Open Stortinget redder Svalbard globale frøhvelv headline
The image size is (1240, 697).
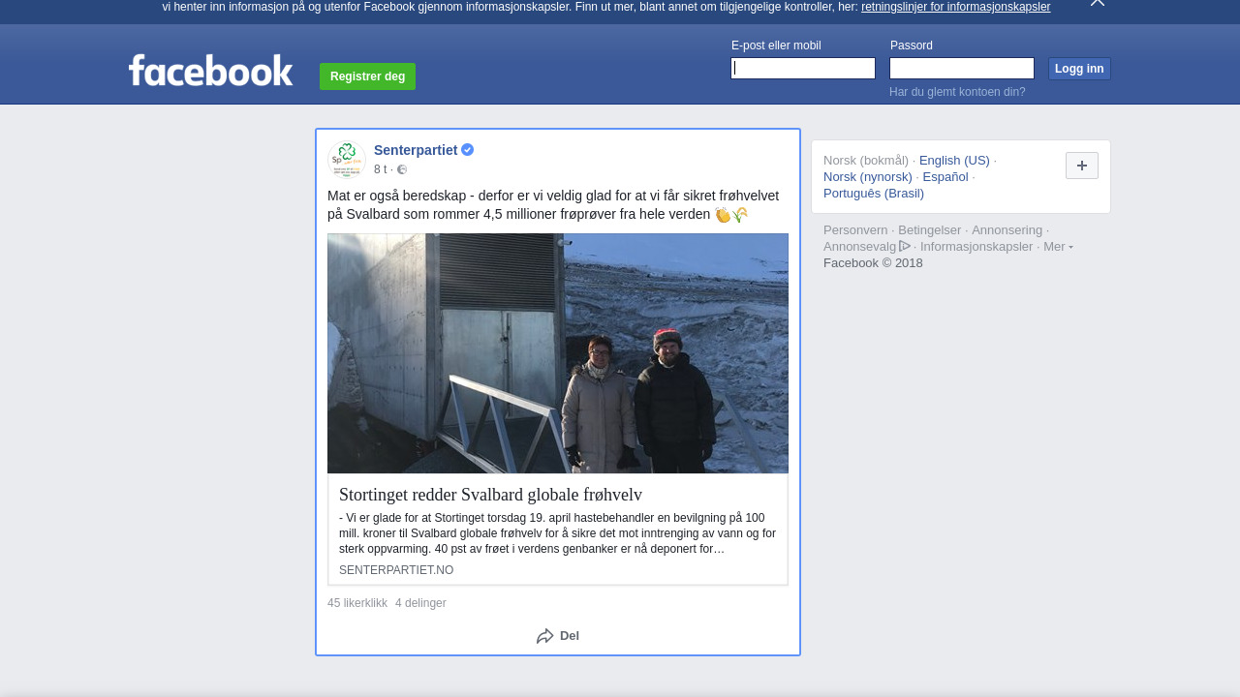pos(490,495)
